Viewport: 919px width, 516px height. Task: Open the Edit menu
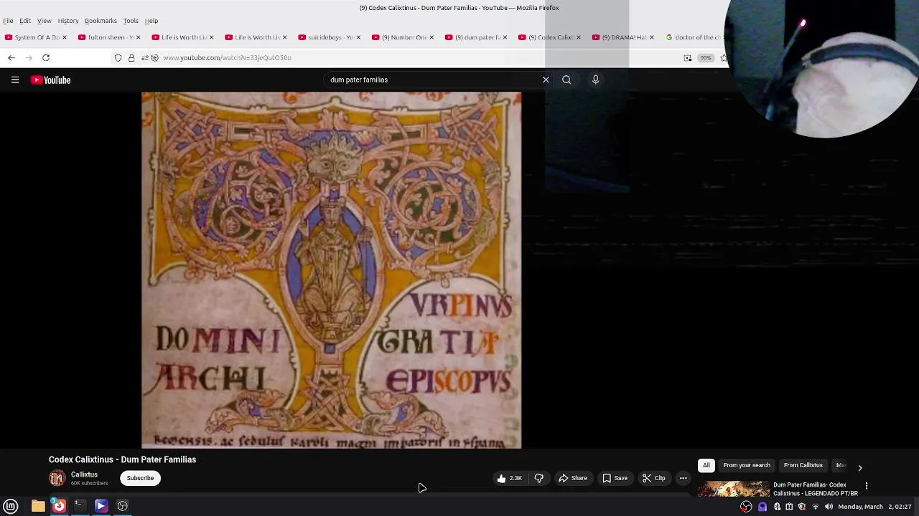[25, 21]
